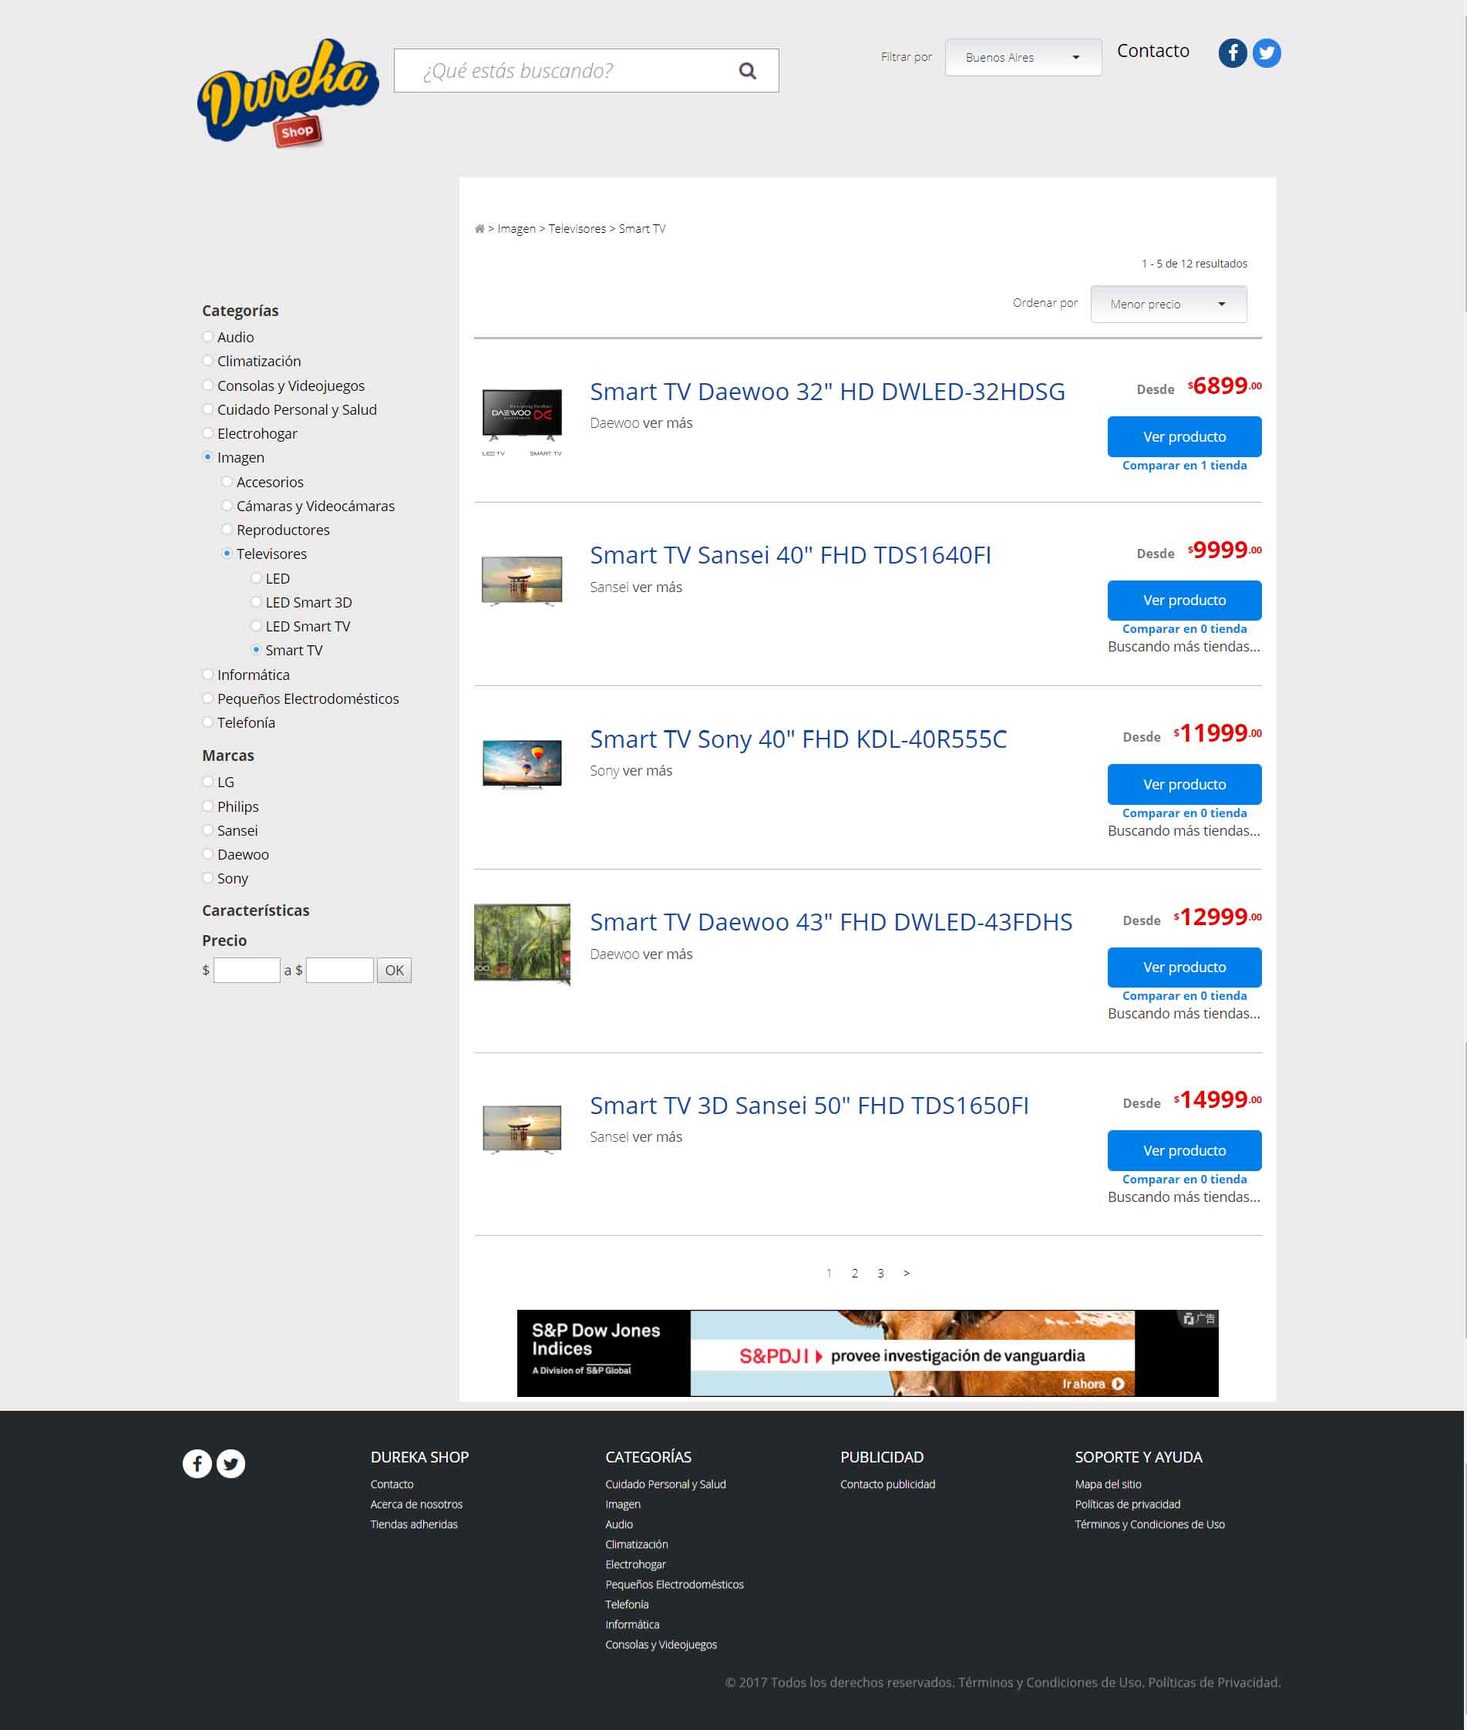Image resolution: width=1467 pixels, height=1730 pixels.
Task: Select Cuidado Personal y Salud radio
Action: (x=208, y=409)
